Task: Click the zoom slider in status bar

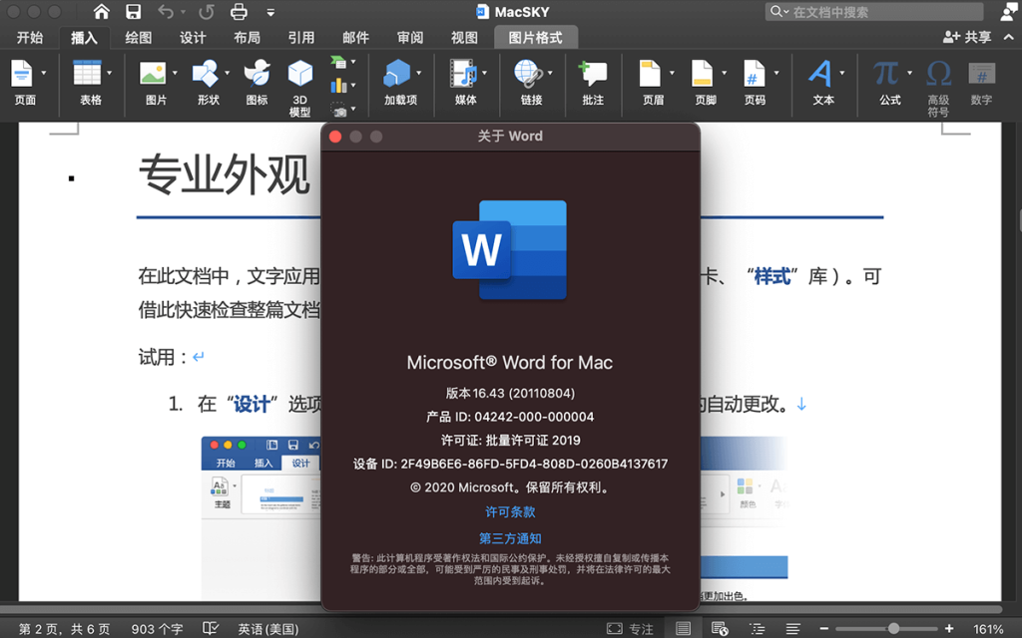Action: click(x=893, y=629)
